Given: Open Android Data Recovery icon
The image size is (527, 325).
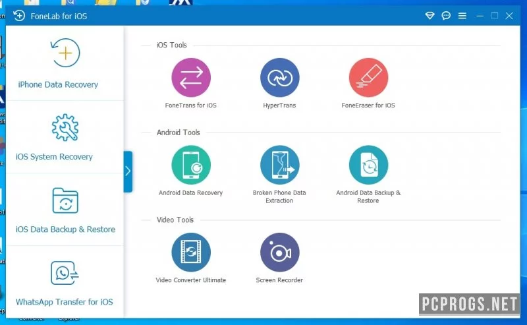Looking at the screenshot, I should (191, 165).
